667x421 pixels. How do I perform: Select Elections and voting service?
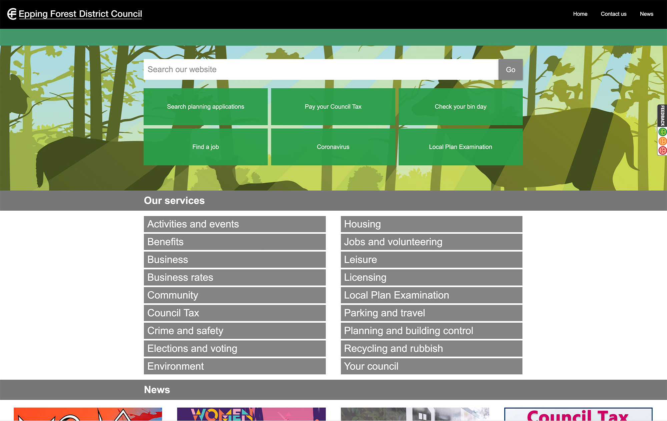[x=234, y=349]
